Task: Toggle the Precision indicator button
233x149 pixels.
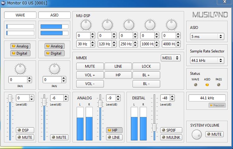Action: pos(217,106)
